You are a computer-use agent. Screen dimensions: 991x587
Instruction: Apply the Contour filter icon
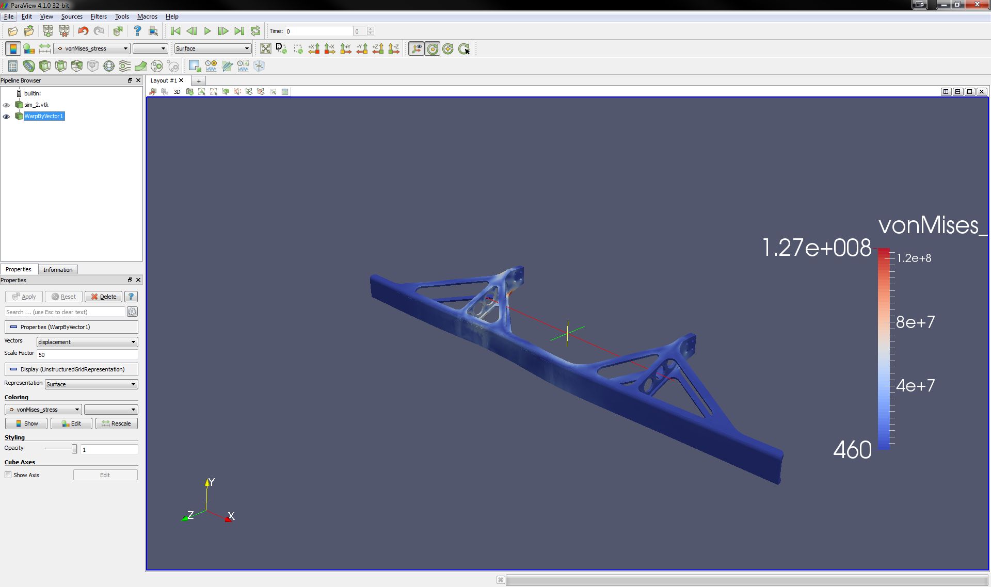[29, 66]
